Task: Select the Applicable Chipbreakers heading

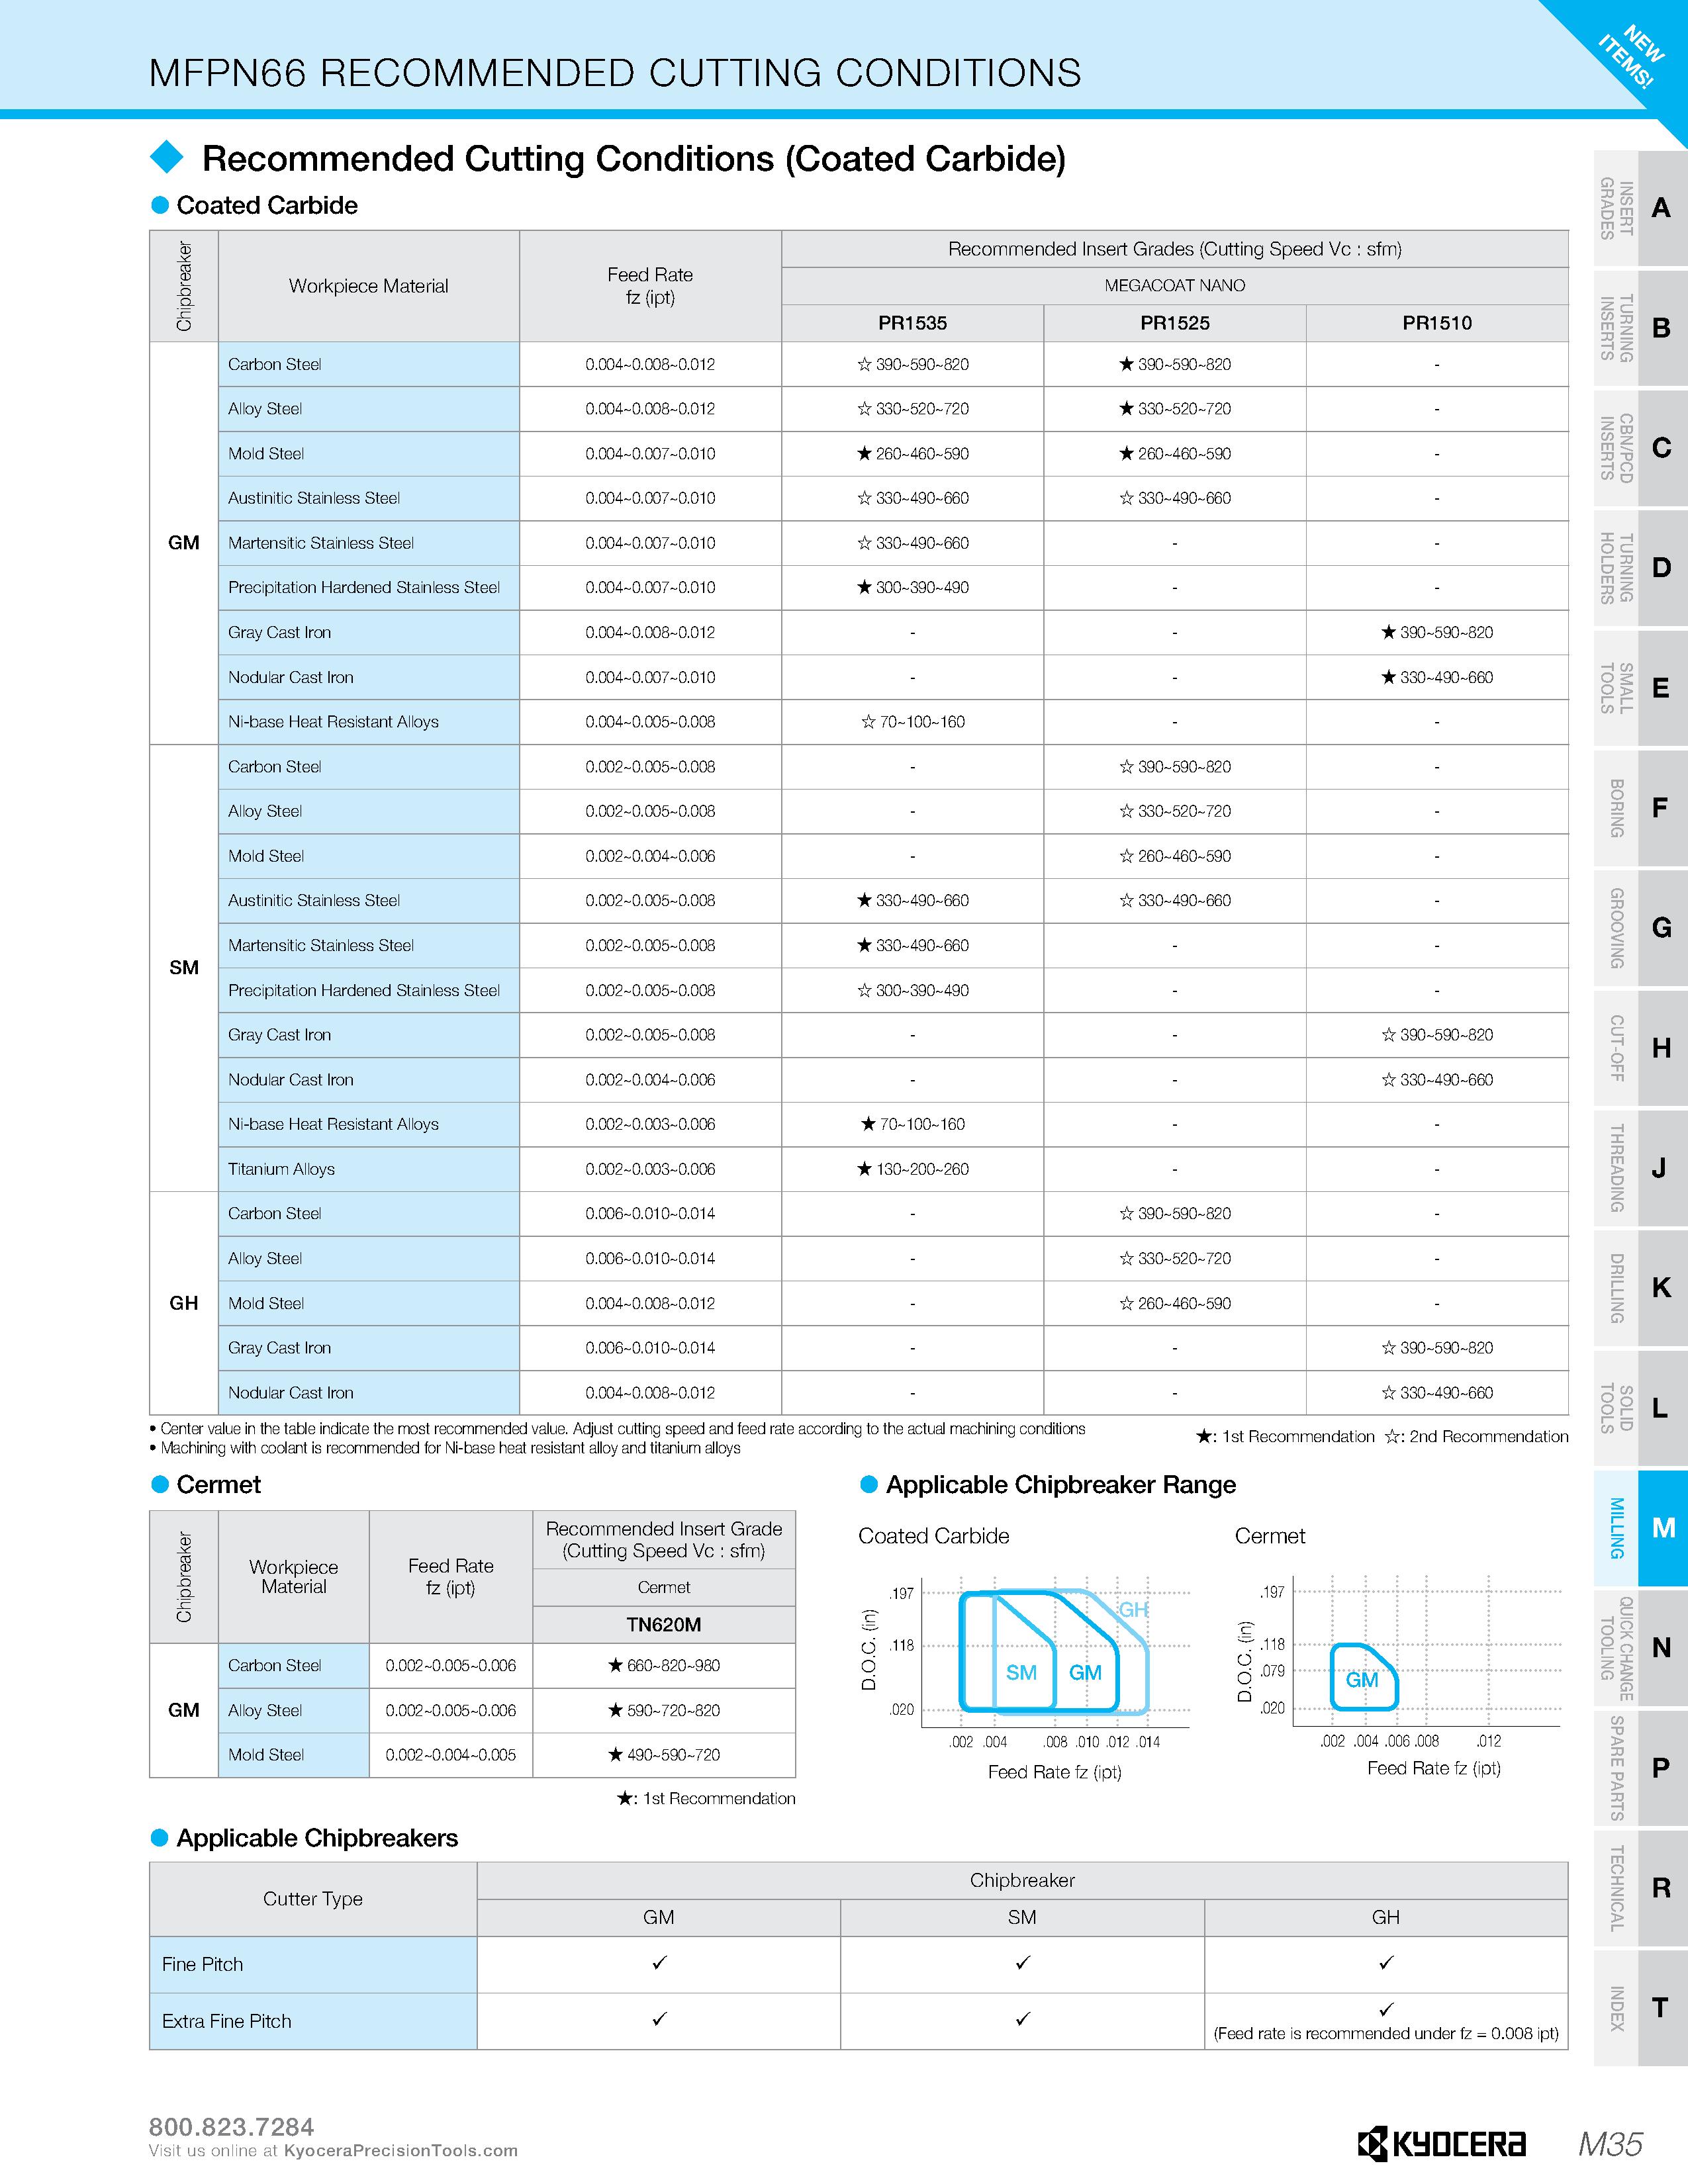Action: point(317,1838)
